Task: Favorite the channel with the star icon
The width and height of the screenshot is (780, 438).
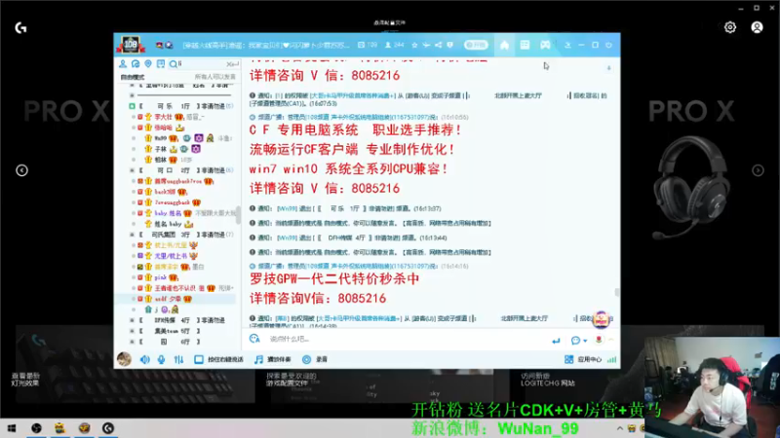Action: pos(414,45)
